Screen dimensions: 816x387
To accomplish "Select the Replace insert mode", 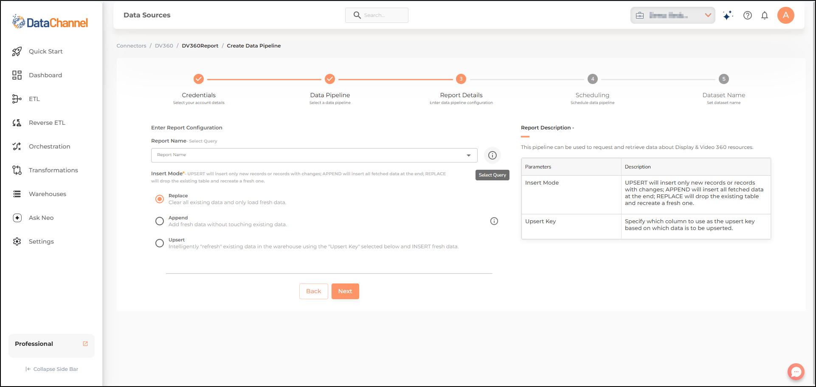I will (160, 199).
